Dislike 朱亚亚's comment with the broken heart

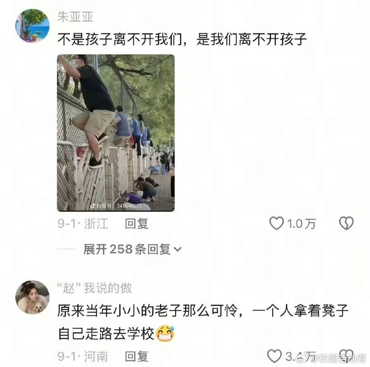coord(346,223)
